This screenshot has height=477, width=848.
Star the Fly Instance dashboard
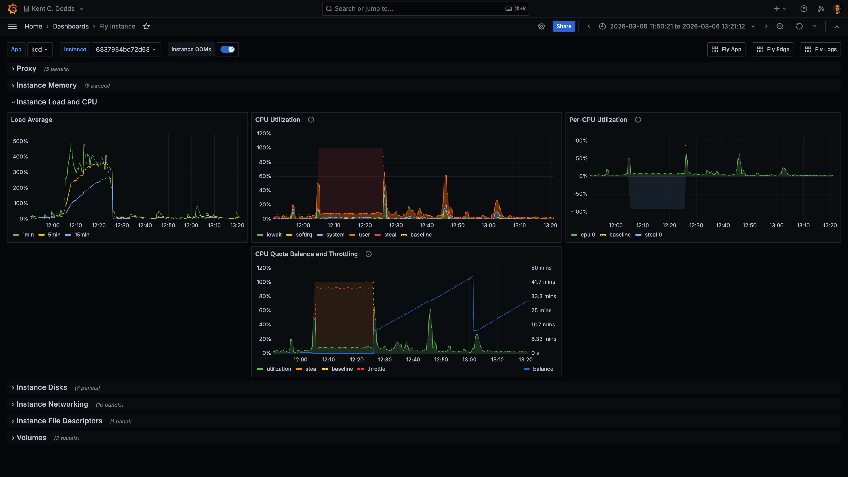coord(146,26)
